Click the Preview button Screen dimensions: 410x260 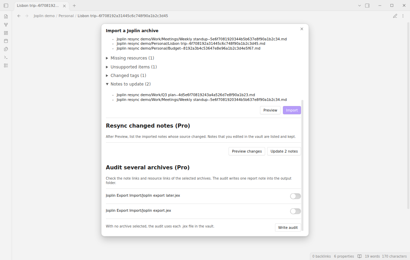270,110
